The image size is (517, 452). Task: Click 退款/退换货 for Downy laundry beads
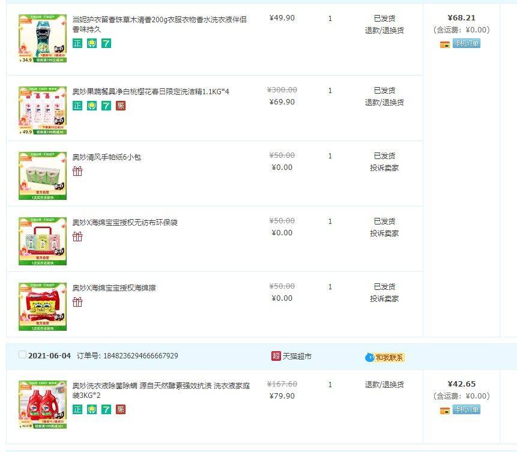point(384,31)
